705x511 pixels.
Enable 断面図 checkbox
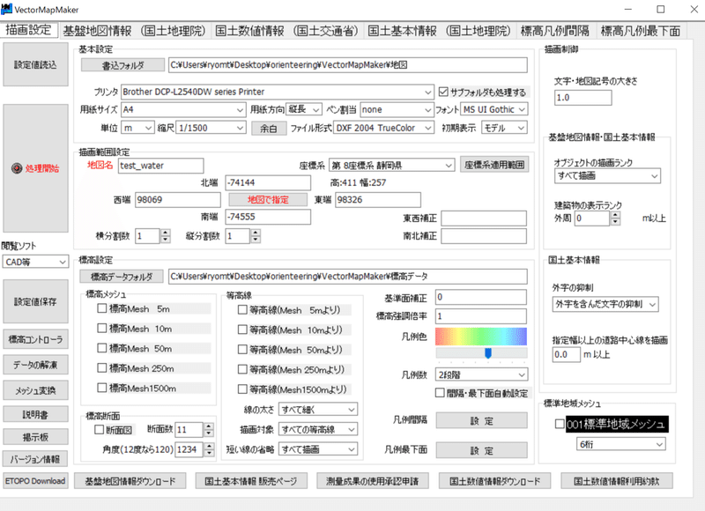pyautogui.click(x=100, y=430)
